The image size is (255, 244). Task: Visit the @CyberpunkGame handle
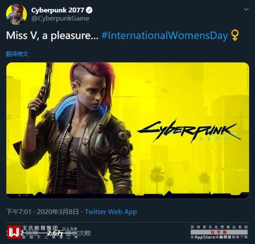point(60,18)
